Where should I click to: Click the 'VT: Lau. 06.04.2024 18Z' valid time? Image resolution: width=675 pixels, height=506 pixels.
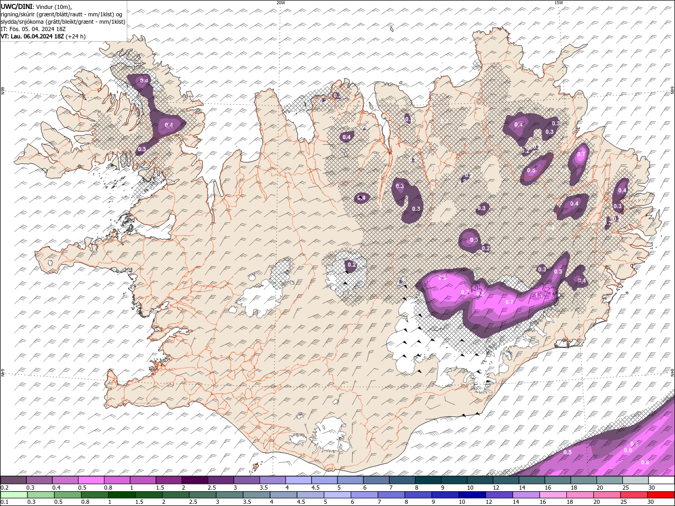pos(32,36)
